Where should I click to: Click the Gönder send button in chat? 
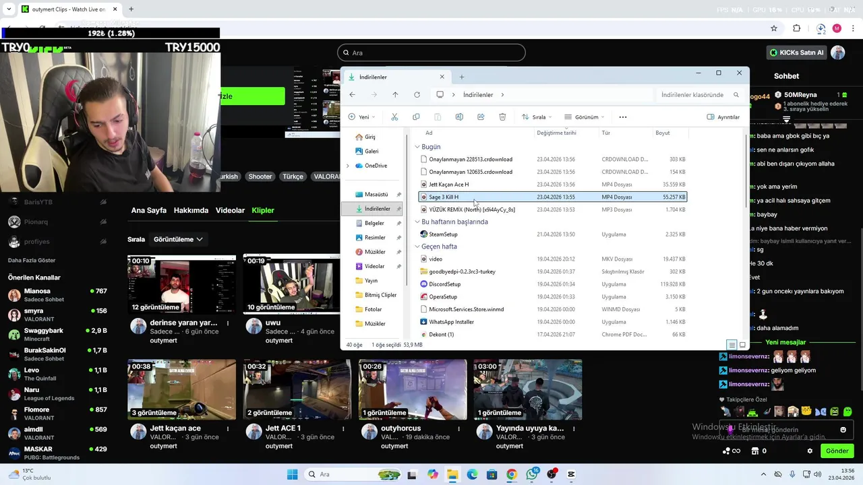pyautogui.click(x=837, y=451)
